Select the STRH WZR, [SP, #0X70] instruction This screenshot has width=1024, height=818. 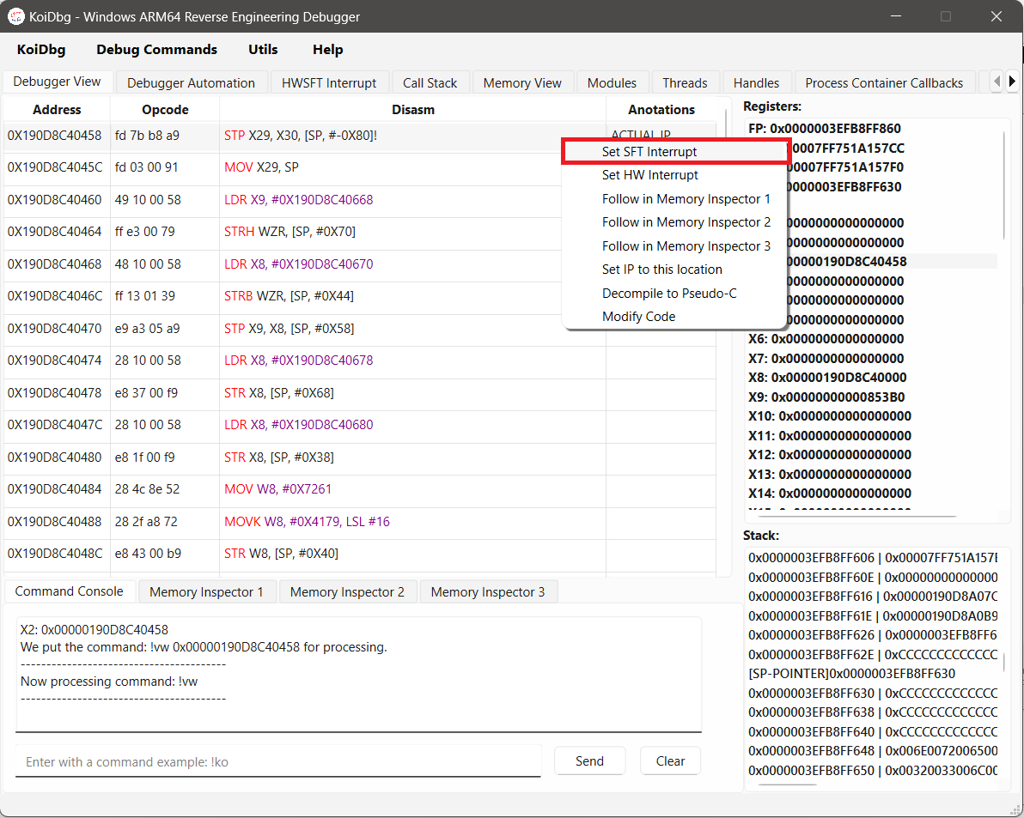click(290, 232)
